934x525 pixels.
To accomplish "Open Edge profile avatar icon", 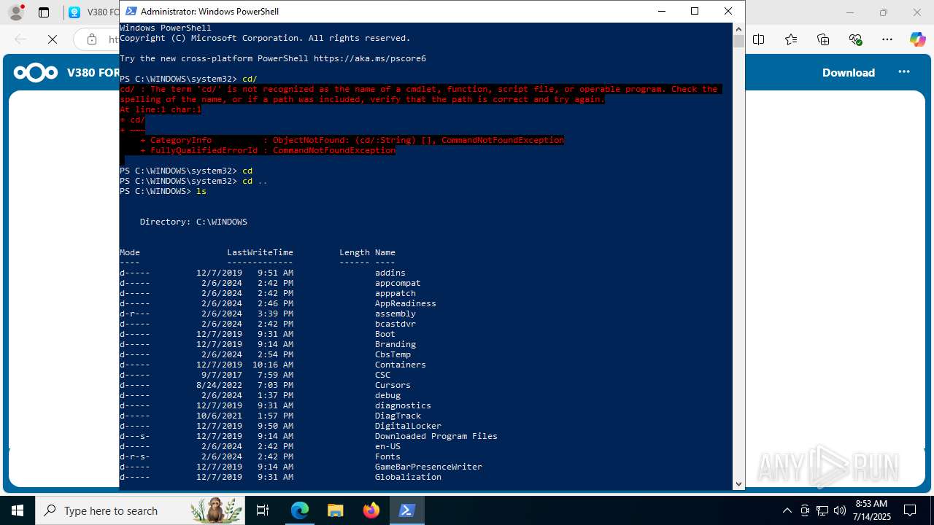I will pyautogui.click(x=15, y=12).
